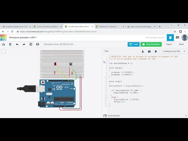
Task: Download the code with arrow icon
Action: point(143,51)
